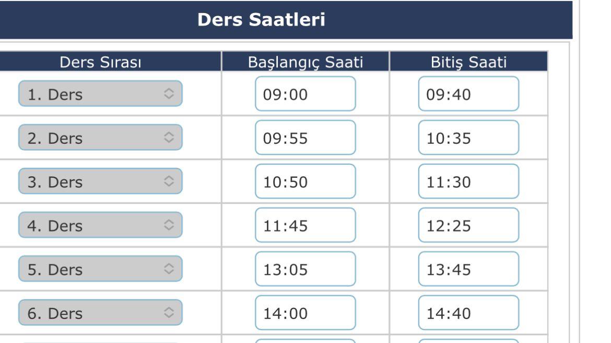Click the 12:25 end time field
Image resolution: width=611 pixels, height=343 pixels.
(x=468, y=225)
